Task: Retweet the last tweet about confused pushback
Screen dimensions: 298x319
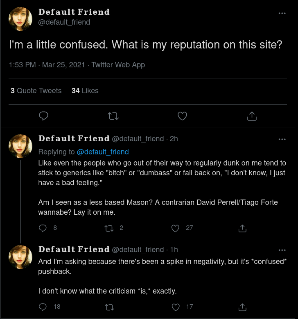Action: (109, 307)
